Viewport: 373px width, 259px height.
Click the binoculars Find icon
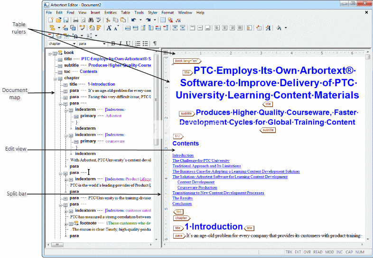(x=91, y=20)
